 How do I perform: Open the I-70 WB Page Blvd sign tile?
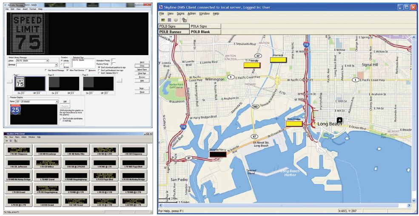133,163
